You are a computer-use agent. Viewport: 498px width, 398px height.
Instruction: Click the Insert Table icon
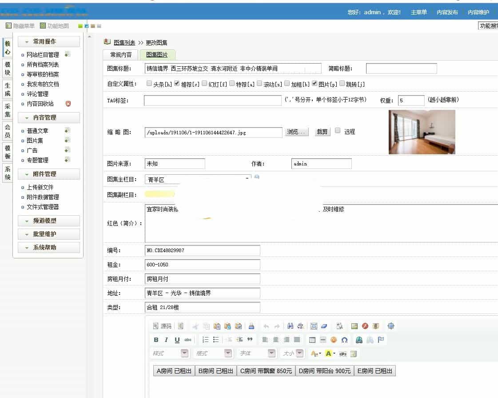312,340
